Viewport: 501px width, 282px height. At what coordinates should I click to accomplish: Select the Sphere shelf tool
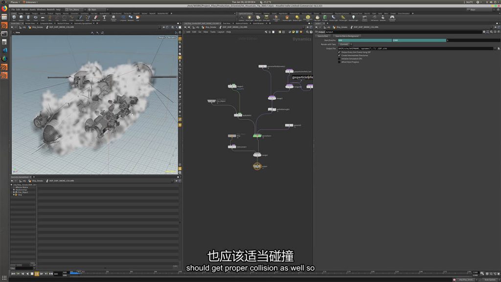pos(21,18)
